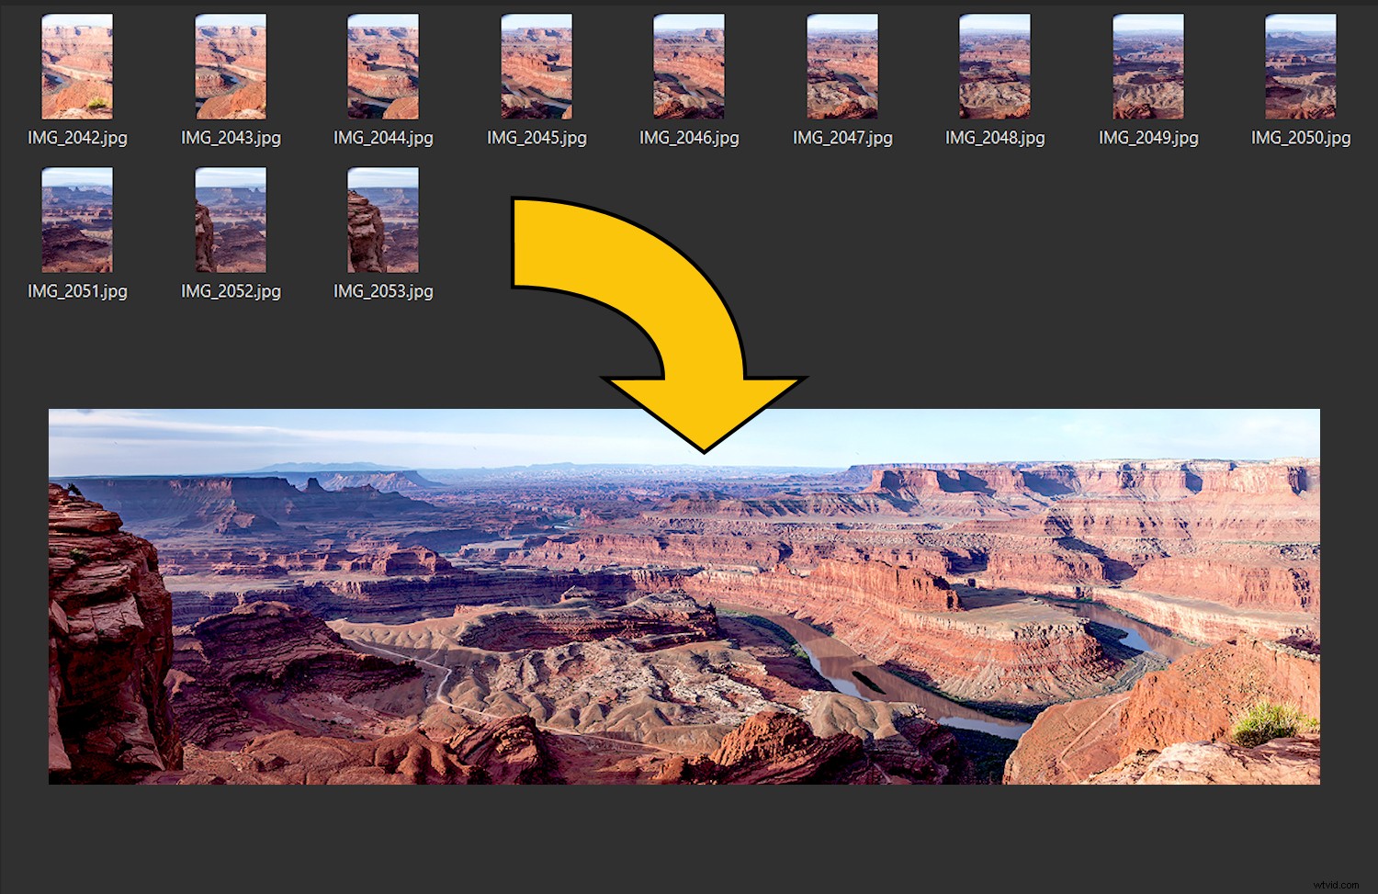Select the IMG_2042.jpg thumbnail
The image size is (1378, 894).
77,66
